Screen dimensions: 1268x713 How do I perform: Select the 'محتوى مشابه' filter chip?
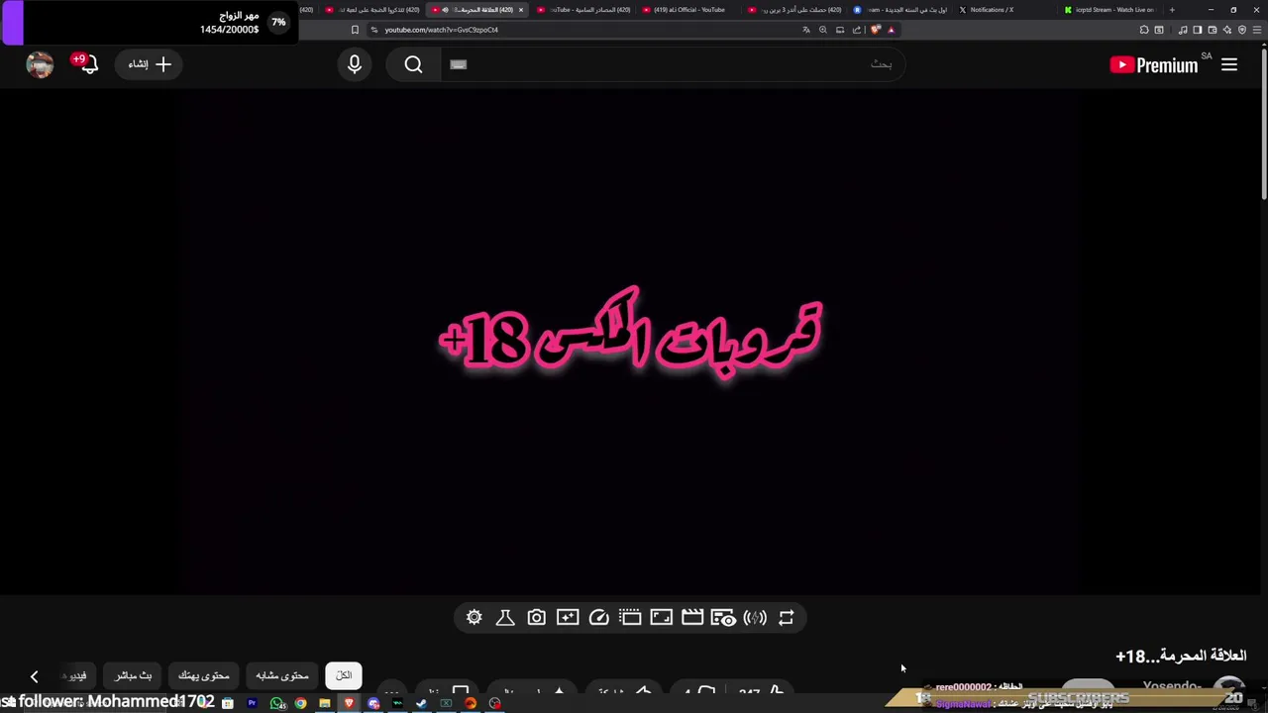click(x=282, y=675)
